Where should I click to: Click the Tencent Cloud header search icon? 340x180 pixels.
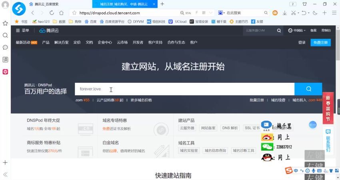coord(279,30)
